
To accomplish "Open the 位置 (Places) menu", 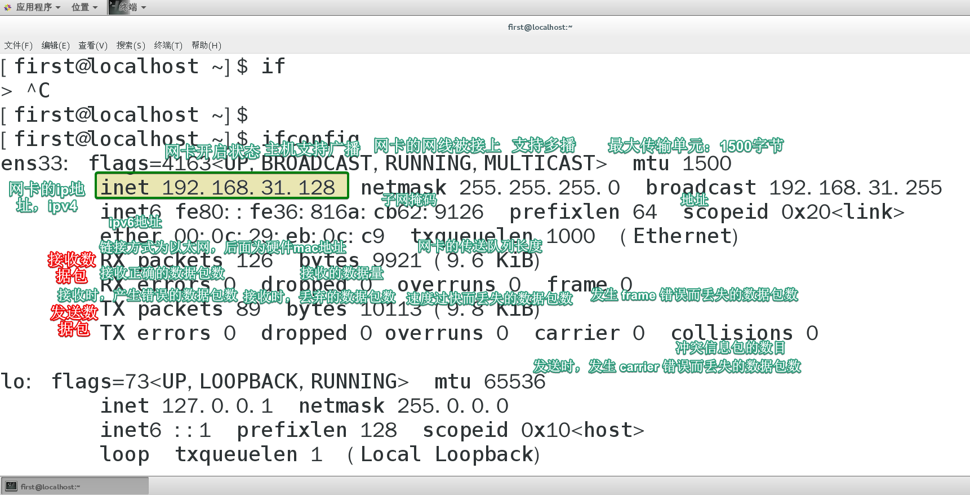I will click(84, 7).
